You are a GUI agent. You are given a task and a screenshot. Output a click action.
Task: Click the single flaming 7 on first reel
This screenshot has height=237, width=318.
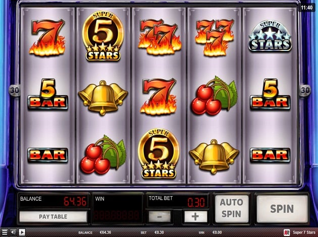point(47,37)
